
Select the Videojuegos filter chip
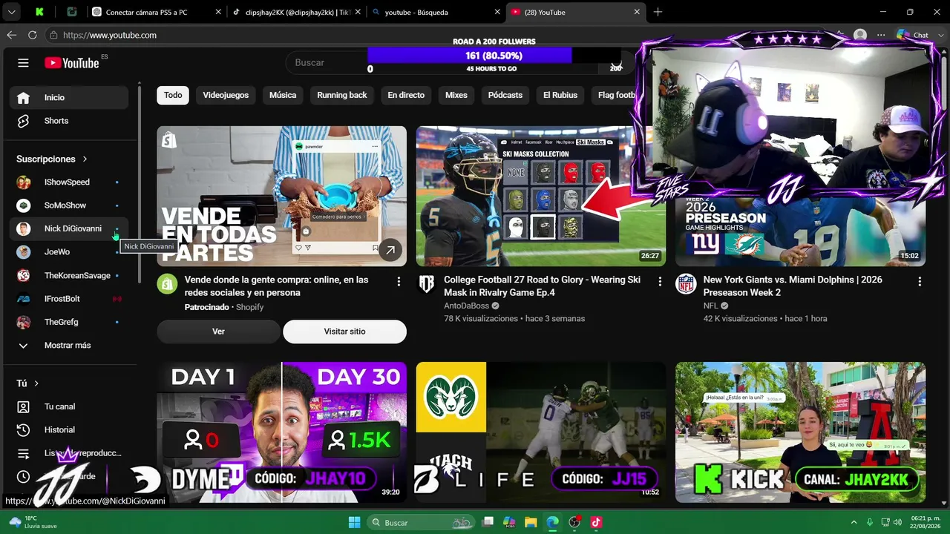click(226, 95)
